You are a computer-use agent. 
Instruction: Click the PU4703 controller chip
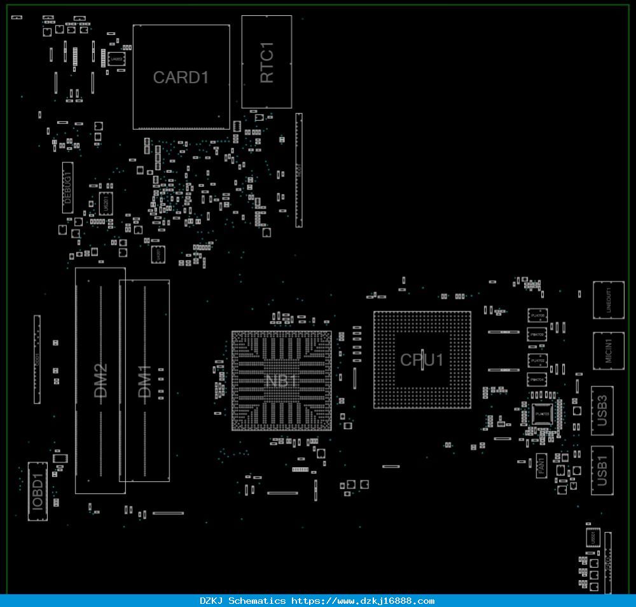542,414
